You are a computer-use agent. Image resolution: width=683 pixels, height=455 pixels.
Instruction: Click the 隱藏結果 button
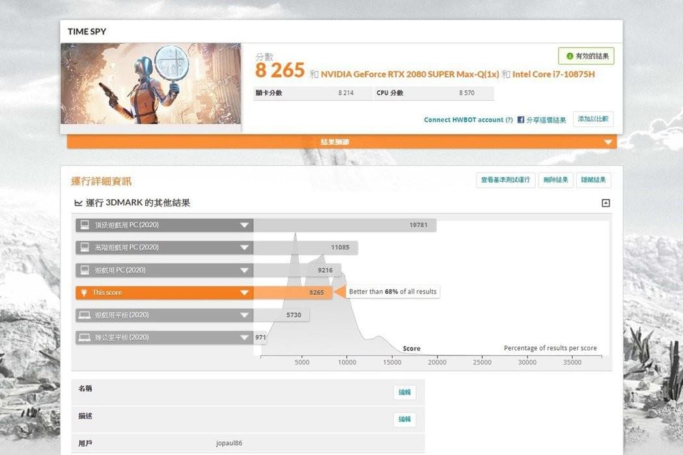593,180
